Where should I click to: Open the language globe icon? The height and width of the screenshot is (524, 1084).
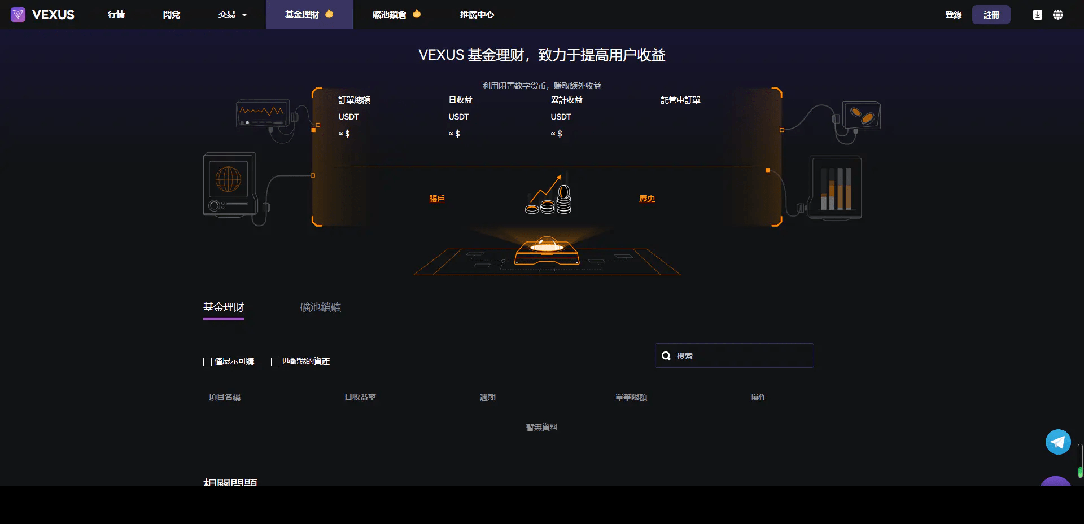(1058, 15)
